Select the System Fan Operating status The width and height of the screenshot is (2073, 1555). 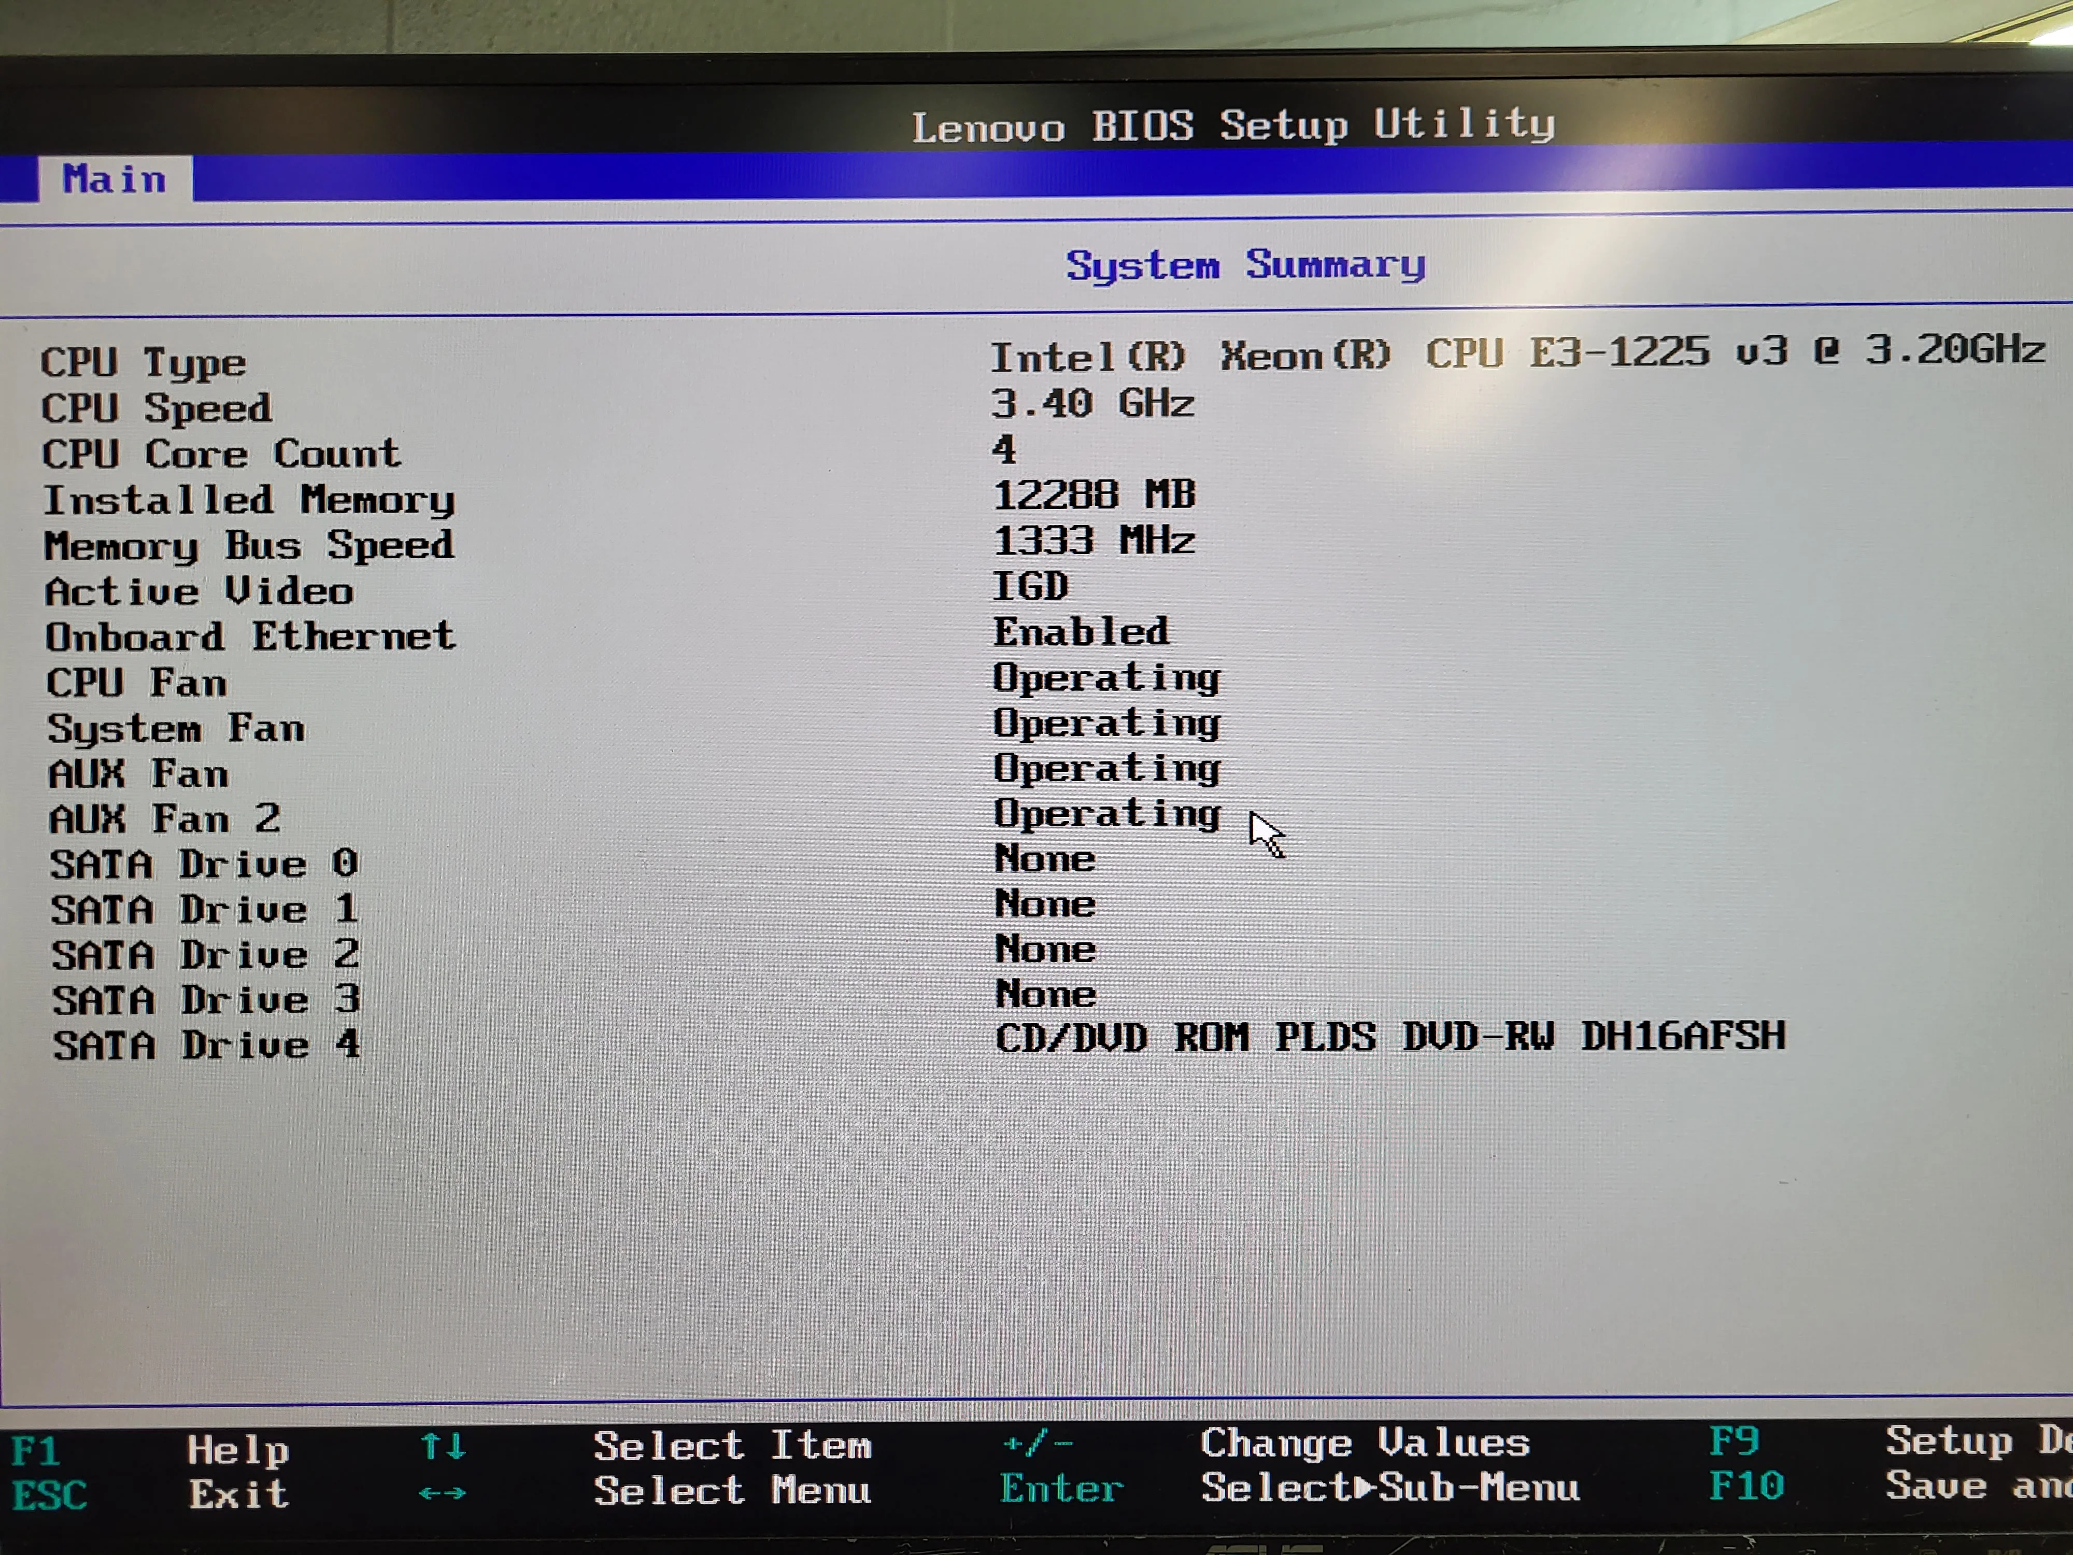1107,723
